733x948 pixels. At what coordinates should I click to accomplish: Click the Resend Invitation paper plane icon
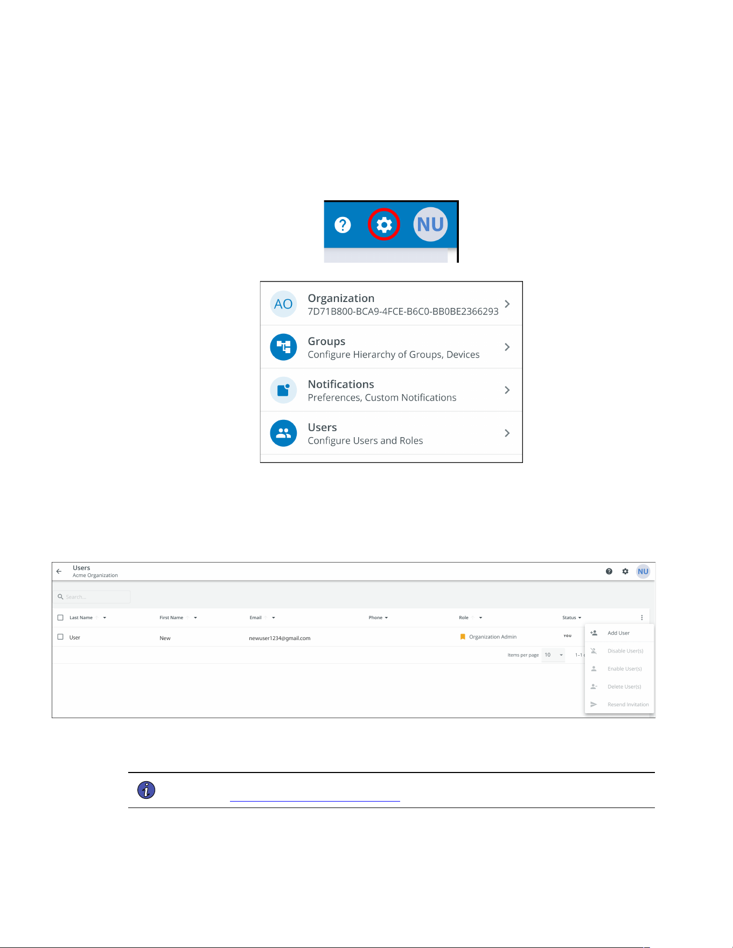pos(594,704)
